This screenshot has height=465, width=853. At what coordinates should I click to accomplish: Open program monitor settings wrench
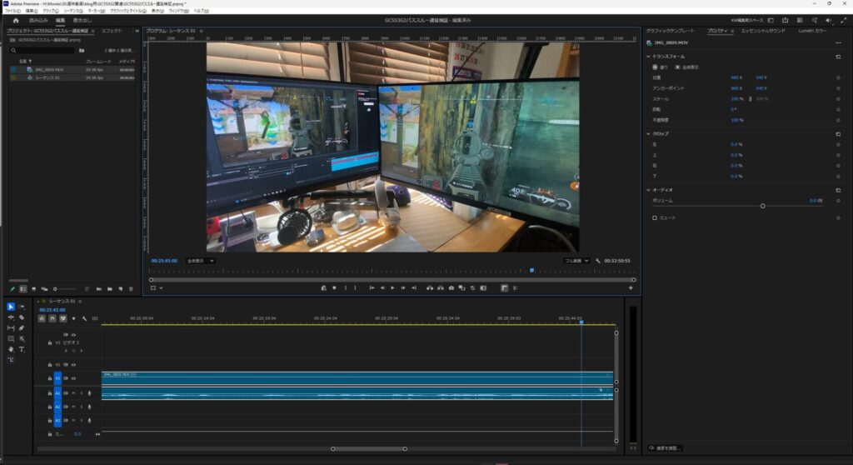click(x=598, y=261)
